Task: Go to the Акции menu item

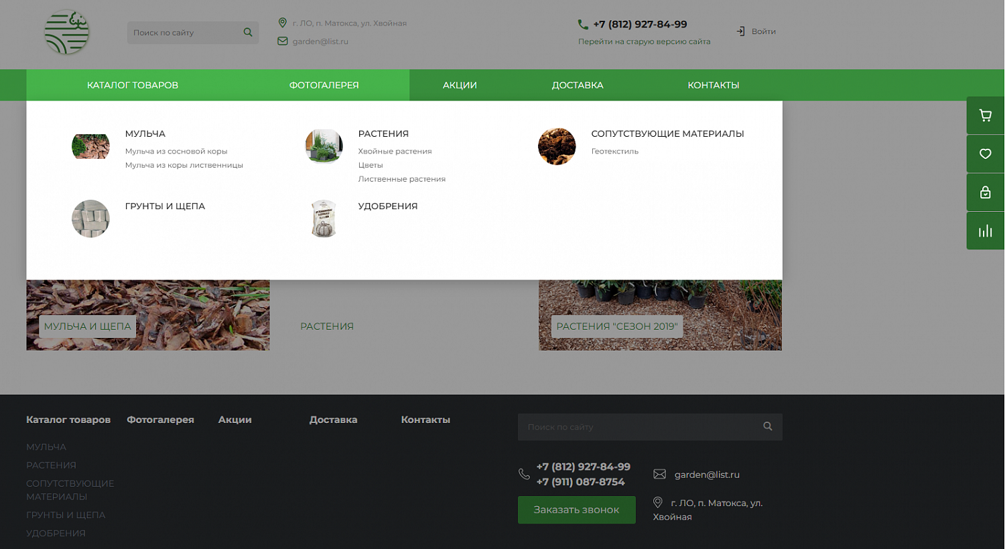Action: pos(460,85)
